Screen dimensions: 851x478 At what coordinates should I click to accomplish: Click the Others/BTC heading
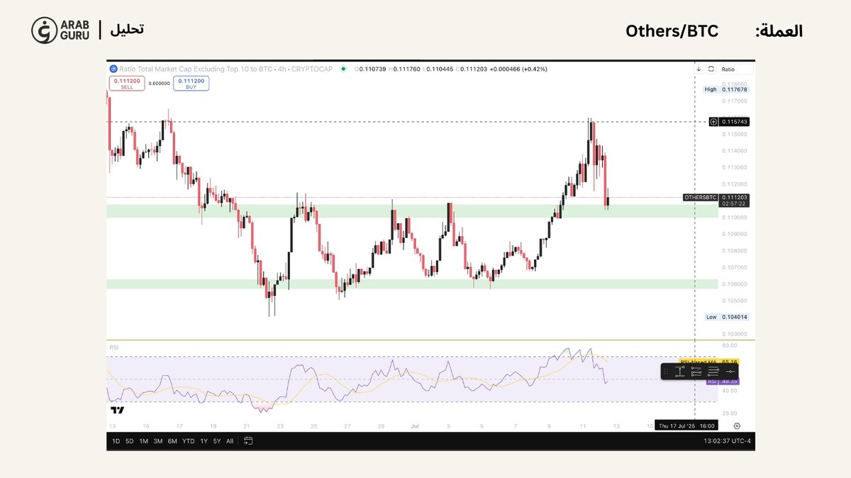(672, 31)
